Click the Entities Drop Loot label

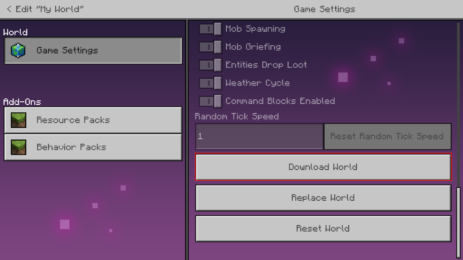(x=266, y=65)
